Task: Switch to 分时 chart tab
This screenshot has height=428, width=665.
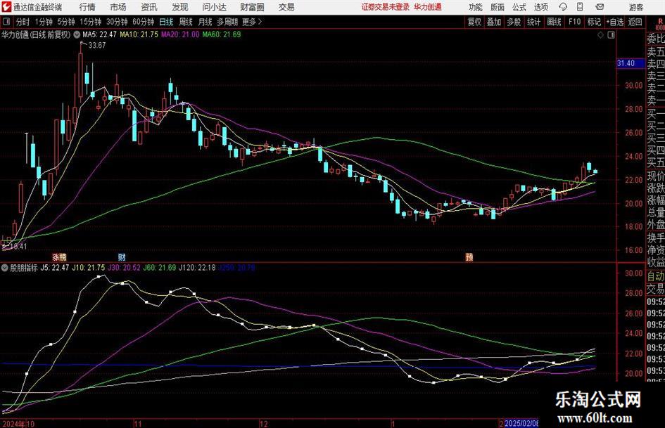Action: pyautogui.click(x=23, y=22)
